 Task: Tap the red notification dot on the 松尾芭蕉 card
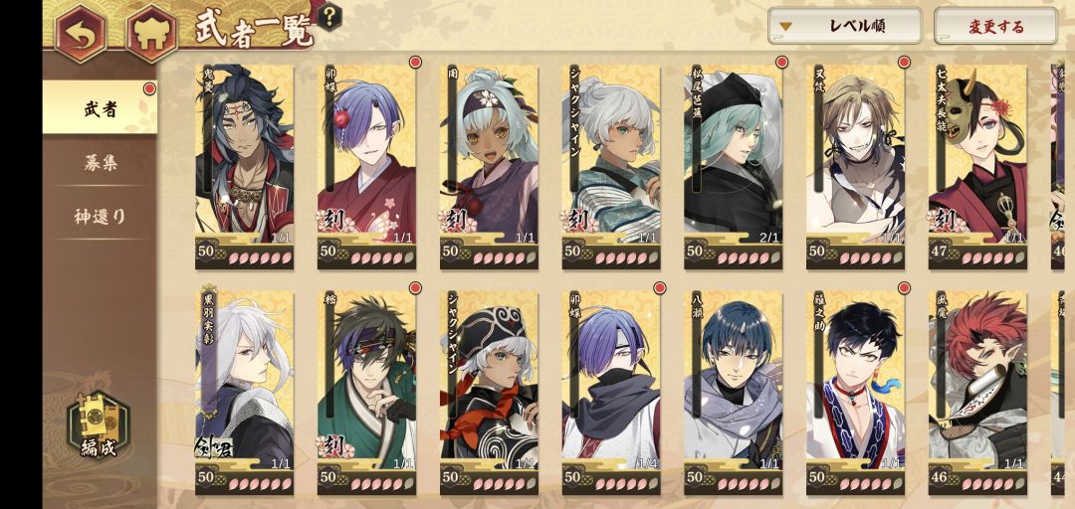[781, 63]
